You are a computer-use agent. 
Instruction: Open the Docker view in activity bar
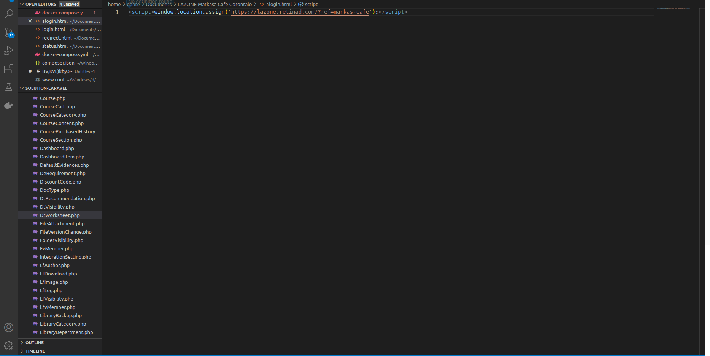9,106
